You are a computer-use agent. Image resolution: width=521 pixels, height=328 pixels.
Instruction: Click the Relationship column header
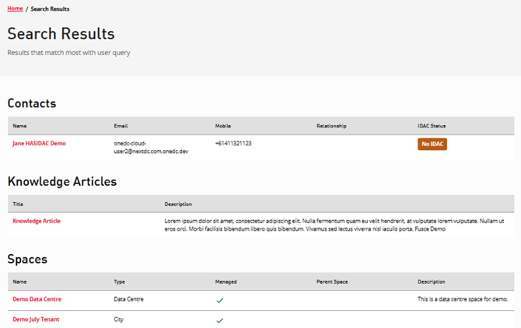pyautogui.click(x=331, y=126)
